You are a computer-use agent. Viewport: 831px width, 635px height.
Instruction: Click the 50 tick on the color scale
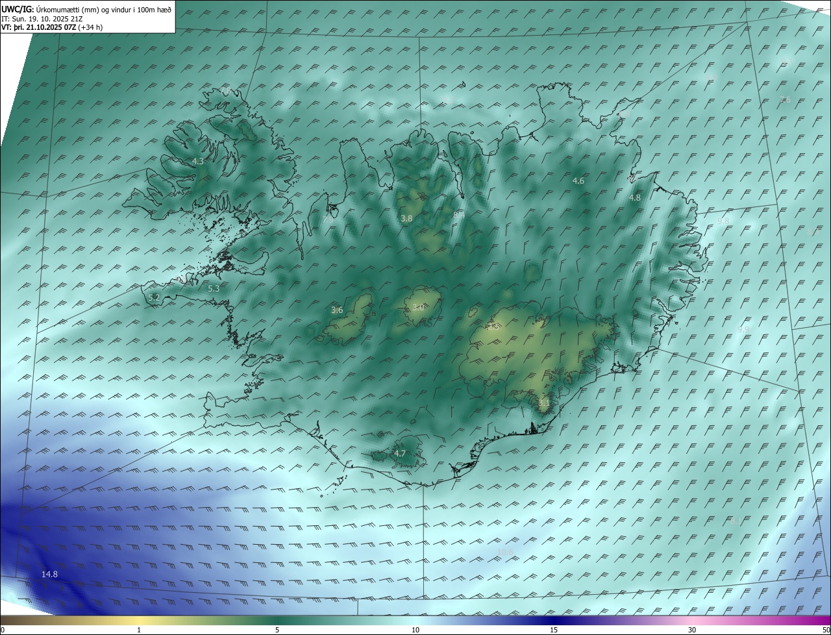826,630
